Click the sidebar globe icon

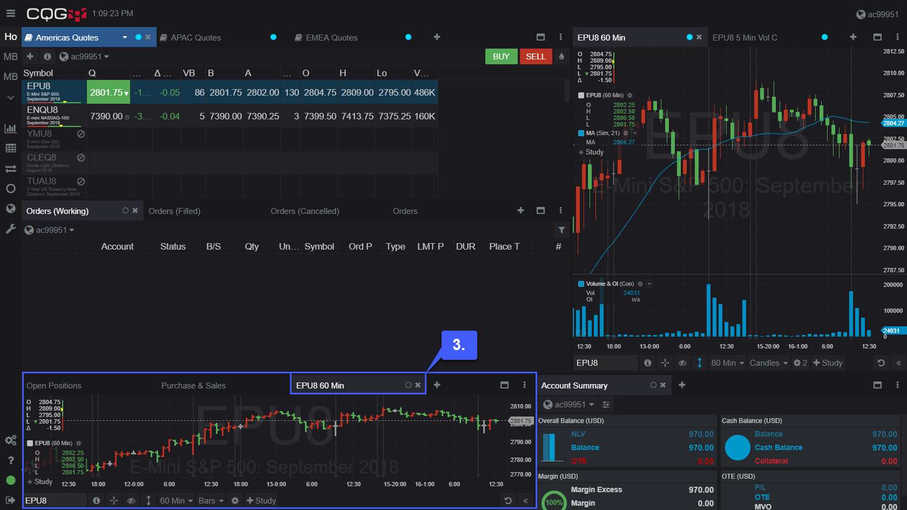[x=10, y=209]
